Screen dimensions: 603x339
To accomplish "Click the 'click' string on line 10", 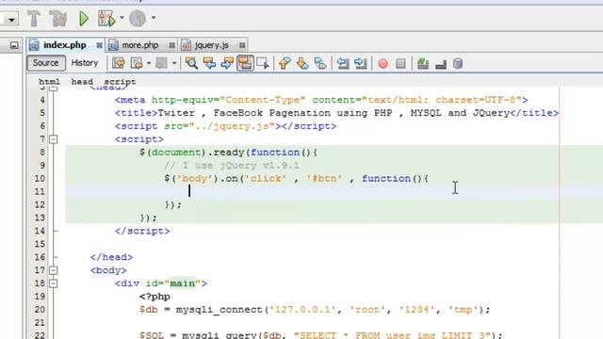I will pos(266,179).
